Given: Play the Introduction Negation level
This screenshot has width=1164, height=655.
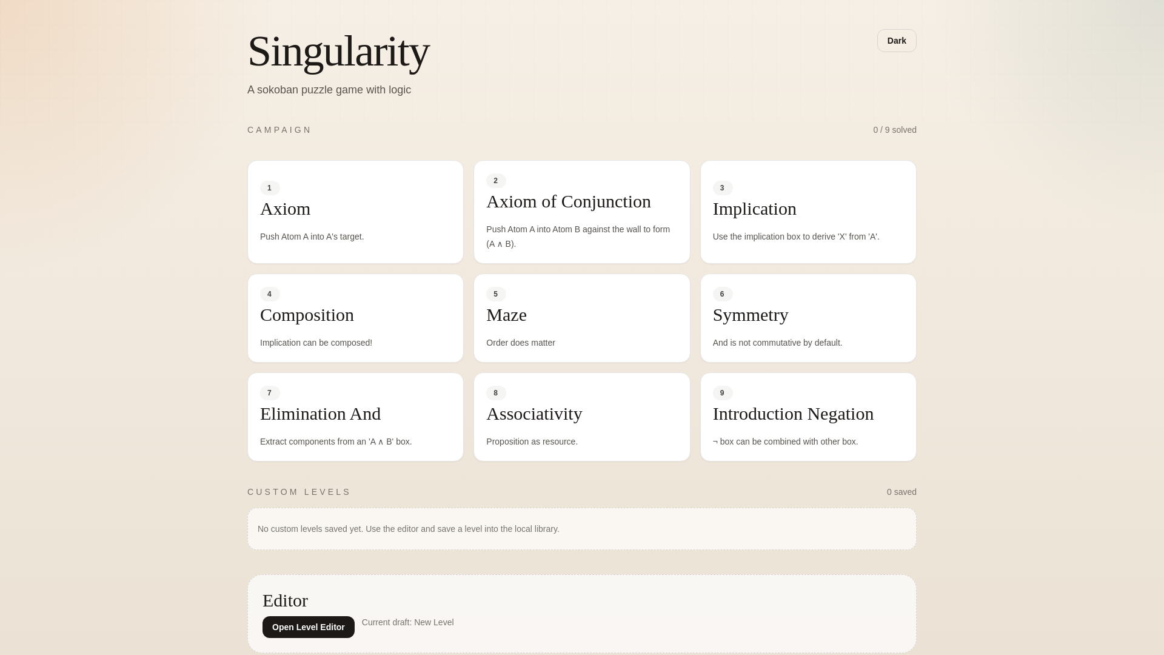Looking at the screenshot, I should (808, 417).
